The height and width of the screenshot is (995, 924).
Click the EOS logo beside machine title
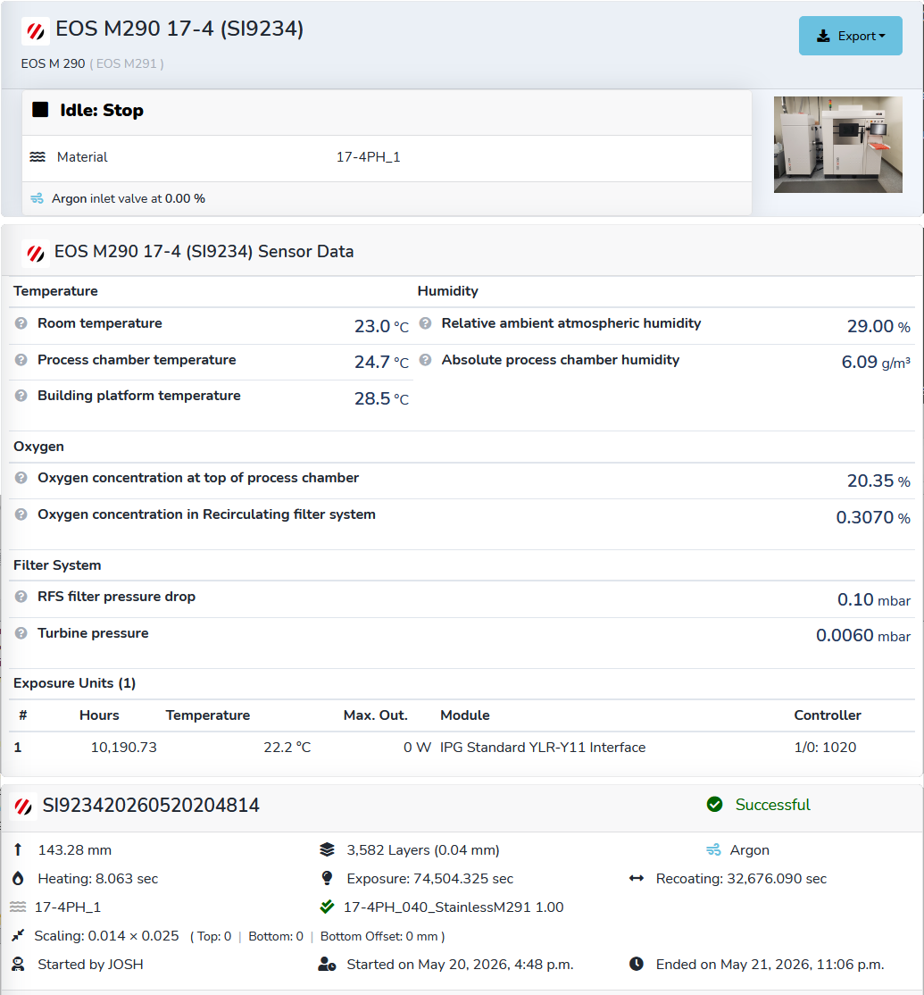(36, 31)
